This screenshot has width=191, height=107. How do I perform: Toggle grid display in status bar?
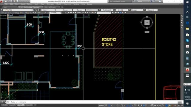(x=106, y=106)
